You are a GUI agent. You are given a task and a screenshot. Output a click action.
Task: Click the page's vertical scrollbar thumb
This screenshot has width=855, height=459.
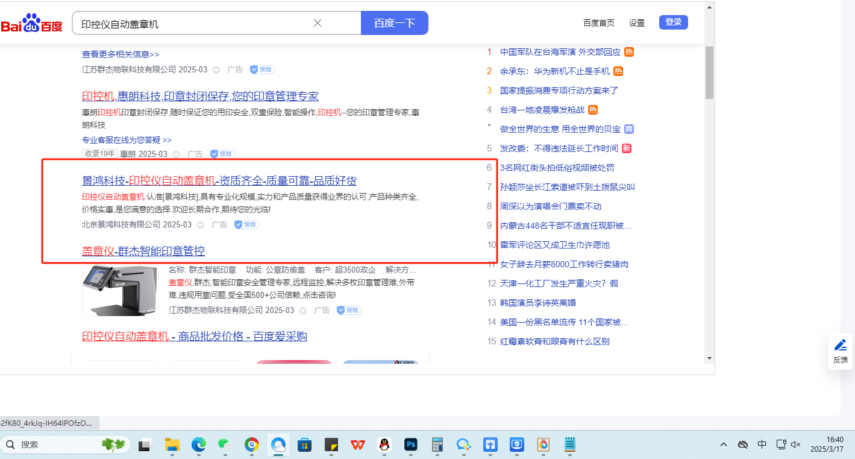(709, 72)
